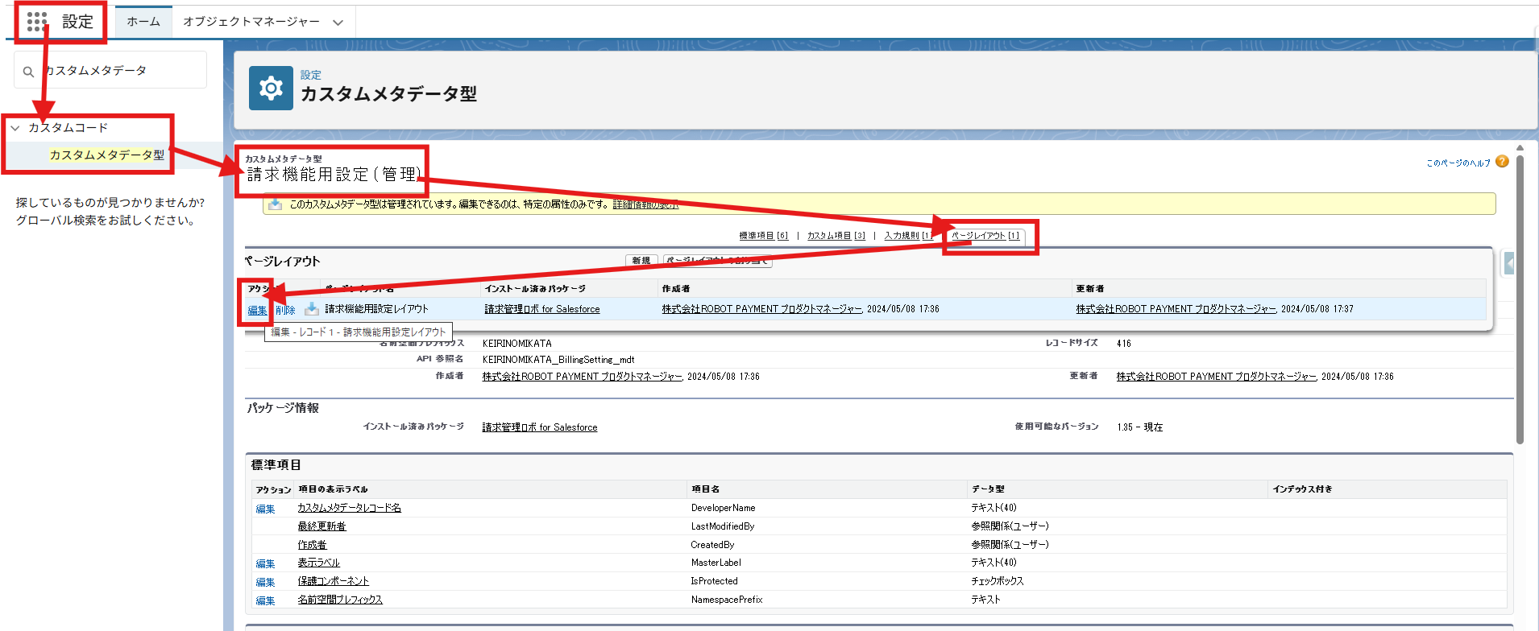Screen dimensions: 1539x631
Task: Click the Quick Find search input field
Action: tap(121, 71)
